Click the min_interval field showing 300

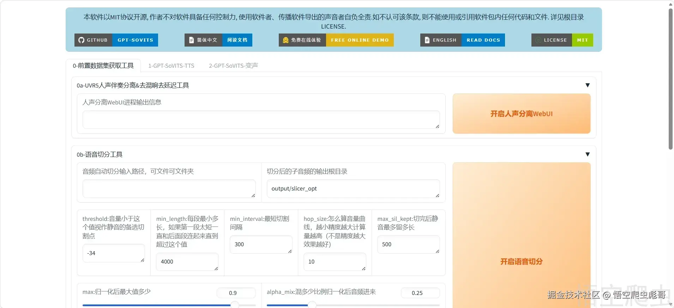(x=261, y=244)
